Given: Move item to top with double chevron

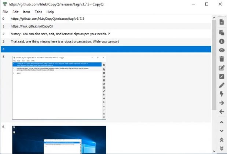Looking at the screenshot, I should [x=221, y=140].
